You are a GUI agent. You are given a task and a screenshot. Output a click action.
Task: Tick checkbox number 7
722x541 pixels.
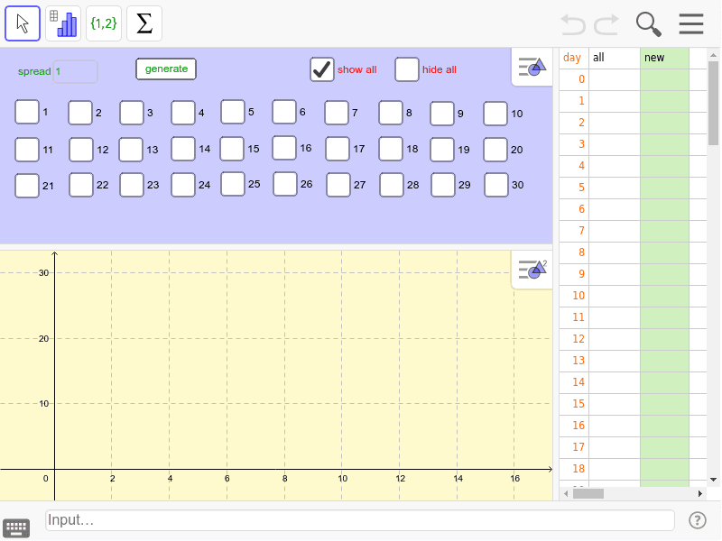(337, 113)
